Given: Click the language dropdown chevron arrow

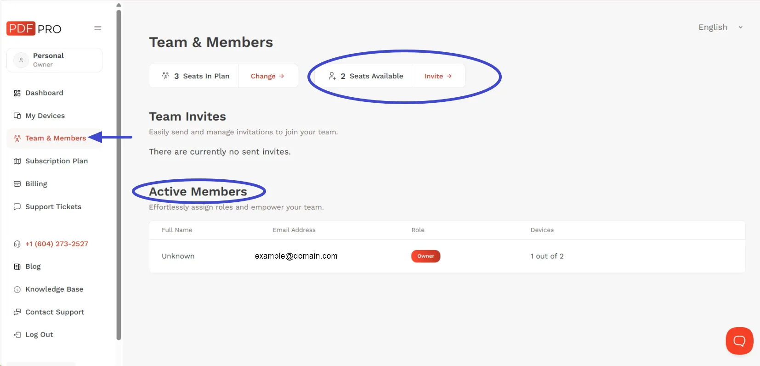Looking at the screenshot, I should coord(740,28).
